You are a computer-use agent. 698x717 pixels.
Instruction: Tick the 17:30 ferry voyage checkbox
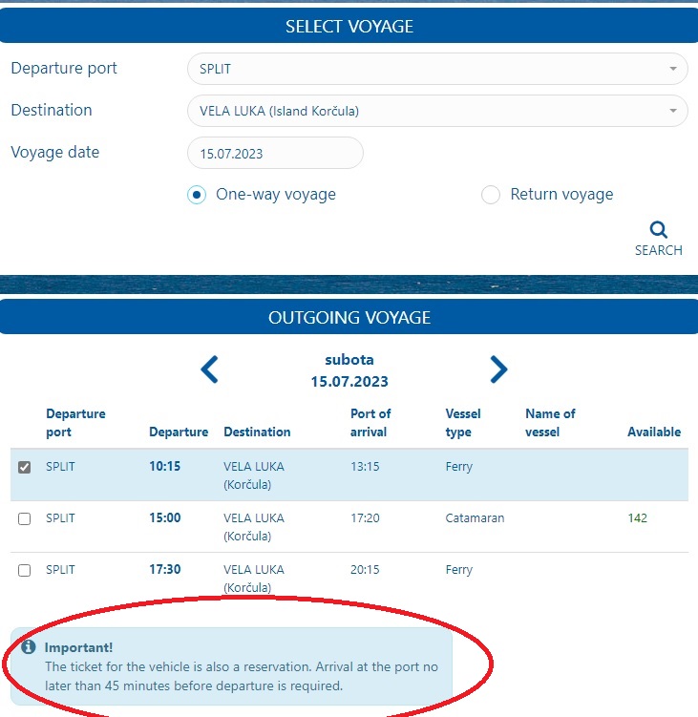[x=25, y=570]
